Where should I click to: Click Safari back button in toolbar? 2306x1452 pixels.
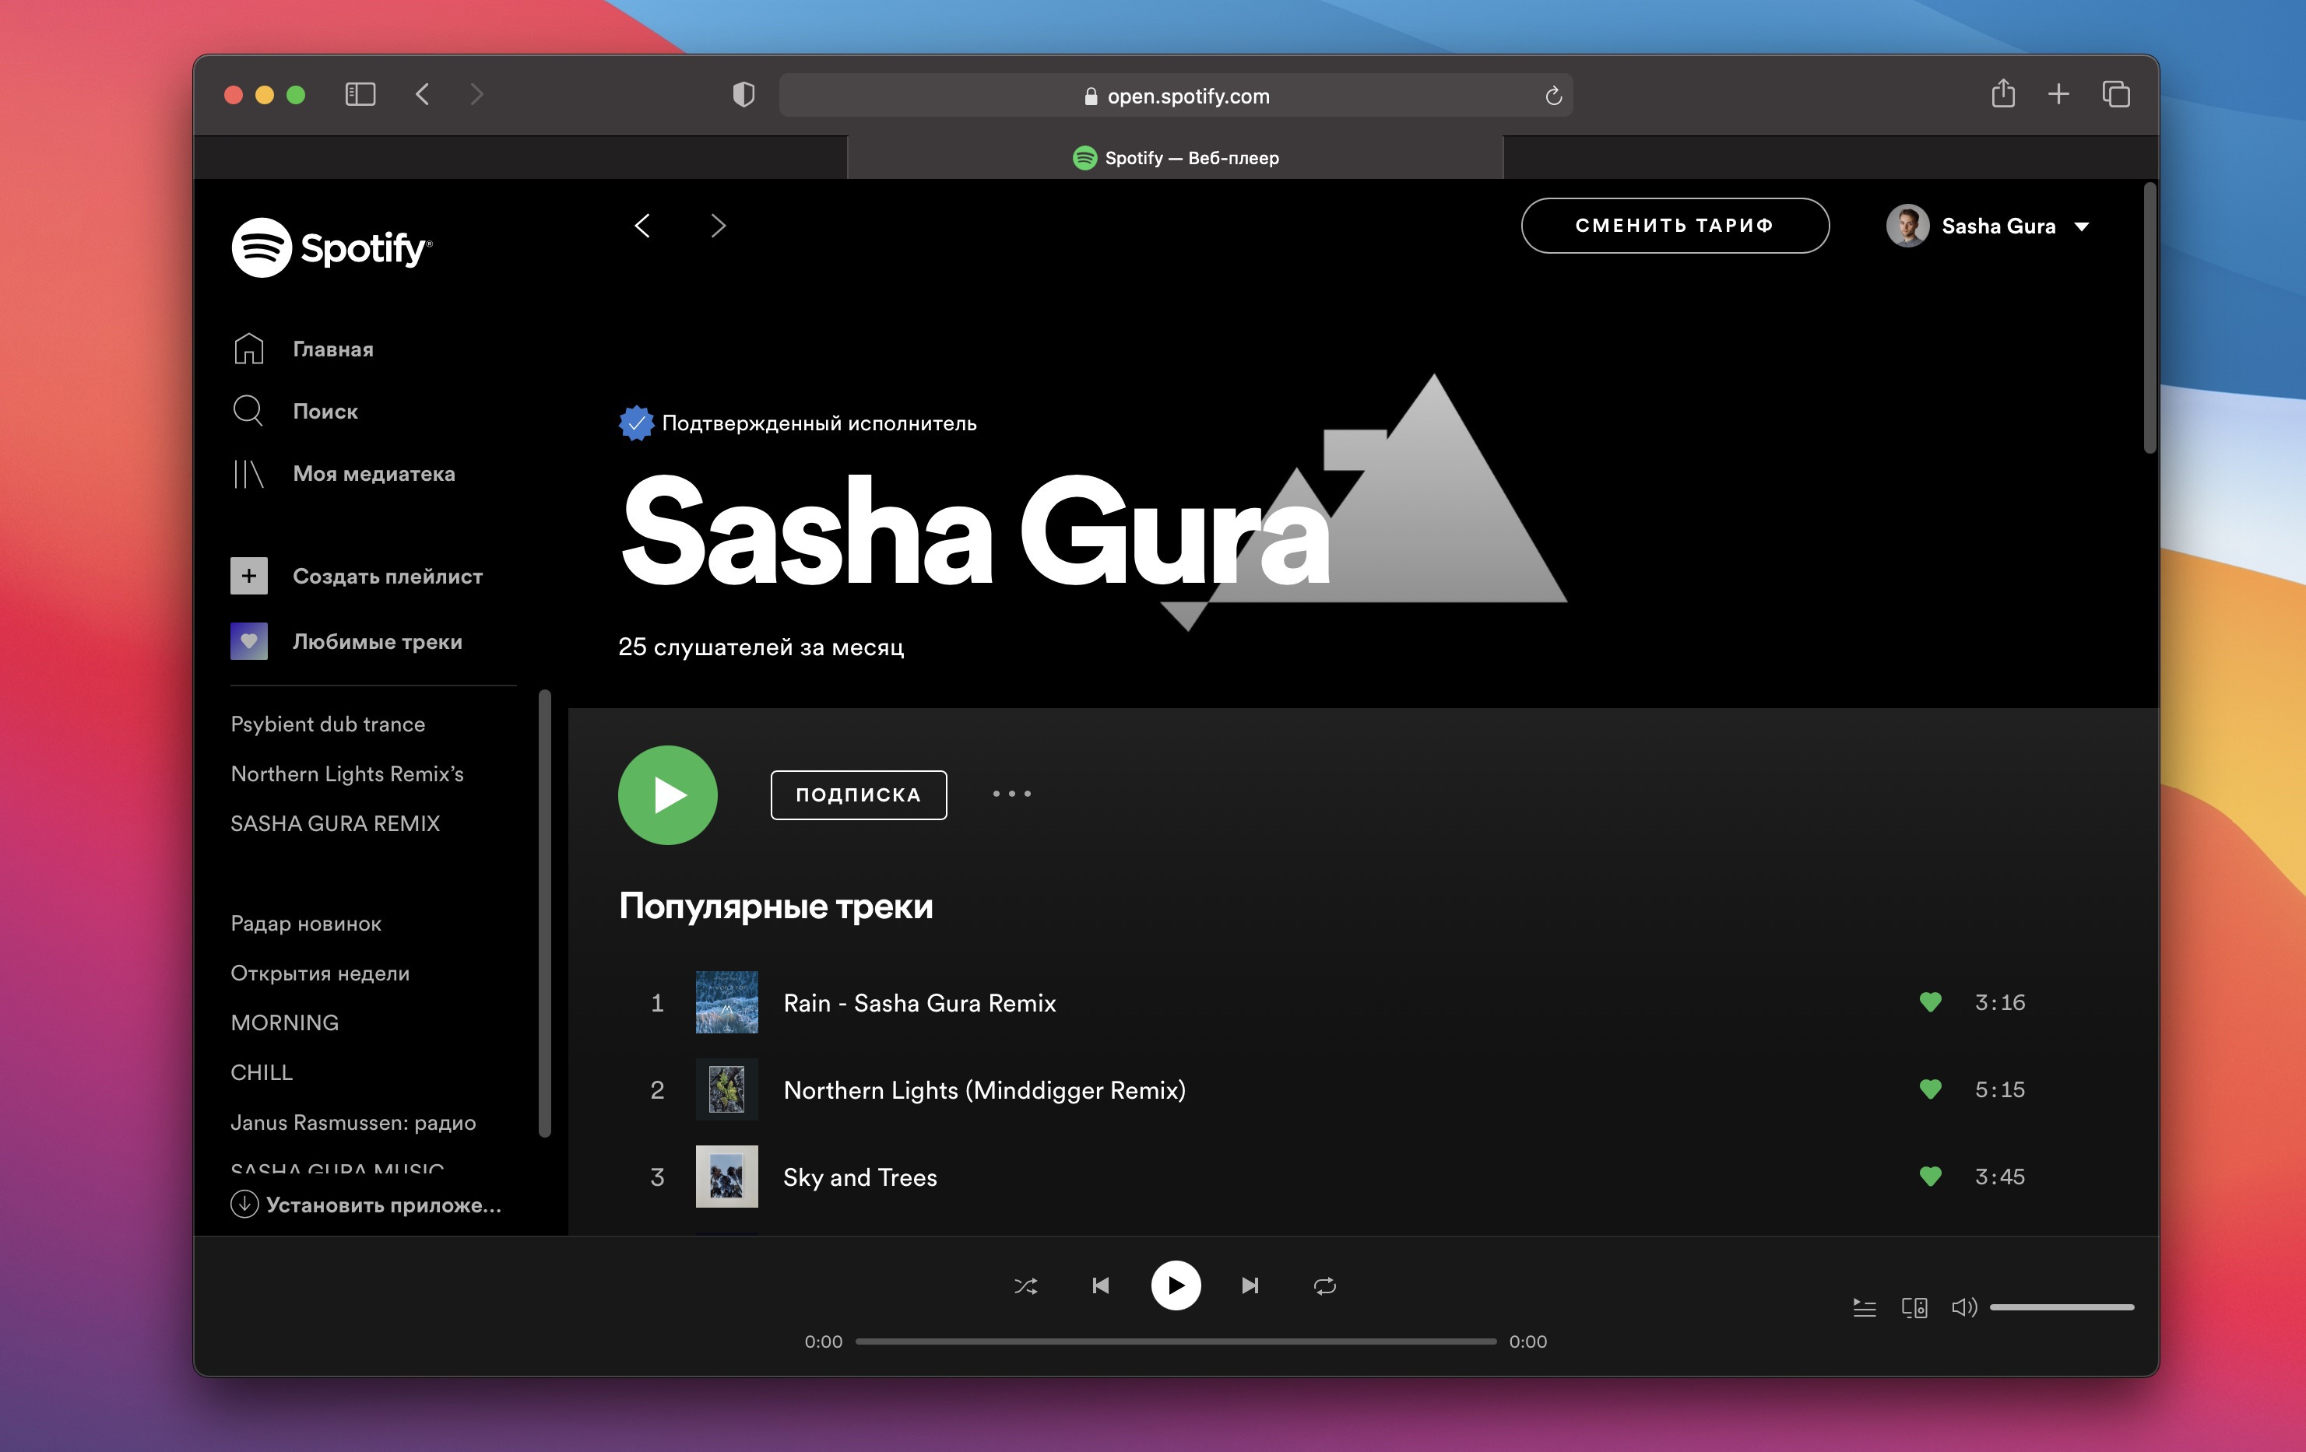[x=422, y=95]
